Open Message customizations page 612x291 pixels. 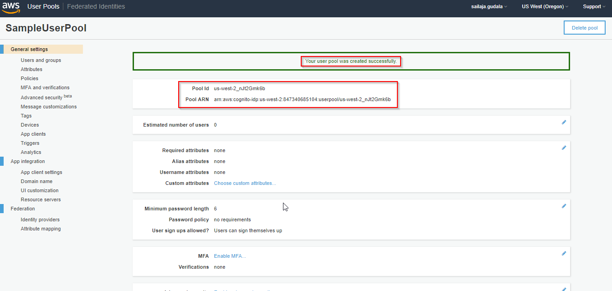click(49, 107)
